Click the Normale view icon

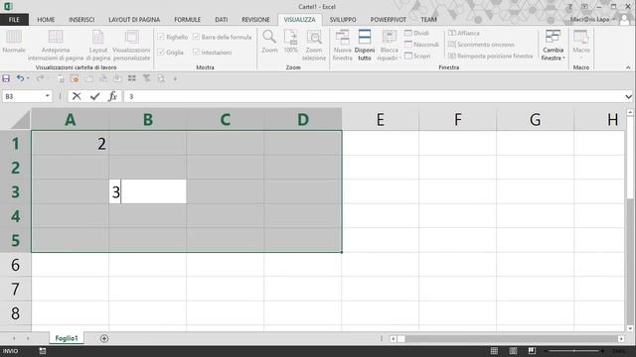point(14,37)
